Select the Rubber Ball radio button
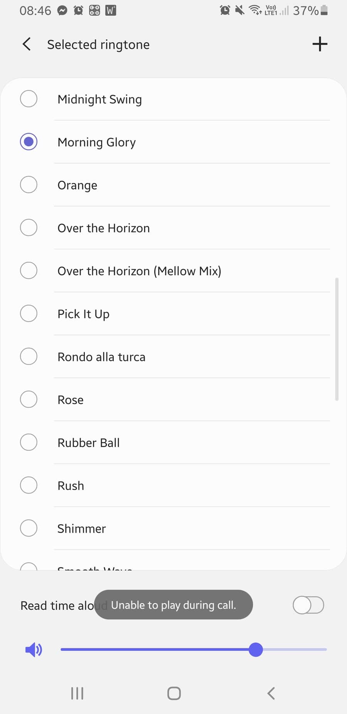This screenshot has width=347, height=714. point(29,442)
